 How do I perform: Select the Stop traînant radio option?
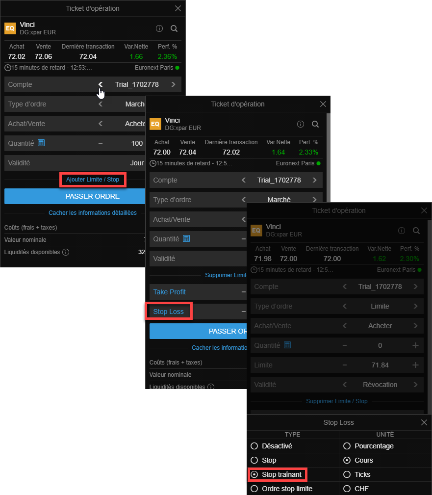(x=254, y=474)
